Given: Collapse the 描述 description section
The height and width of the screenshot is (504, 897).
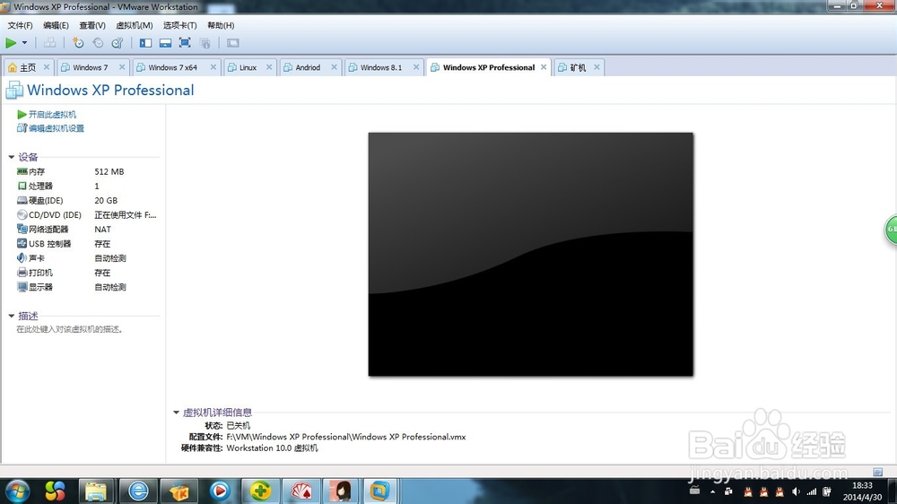Looking at the screenshot, I should 11,316.
